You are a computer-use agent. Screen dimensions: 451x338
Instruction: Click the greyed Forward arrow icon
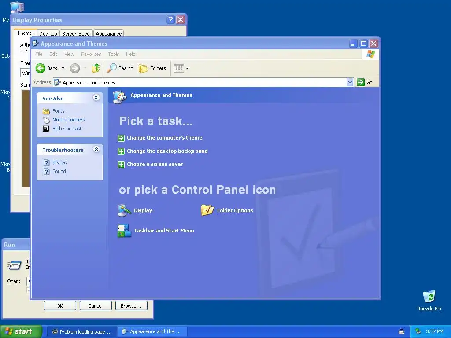[x=75, y=68]
